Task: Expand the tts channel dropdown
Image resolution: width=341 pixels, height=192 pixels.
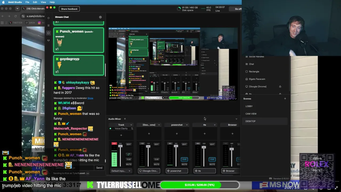Action: [214, 125]
